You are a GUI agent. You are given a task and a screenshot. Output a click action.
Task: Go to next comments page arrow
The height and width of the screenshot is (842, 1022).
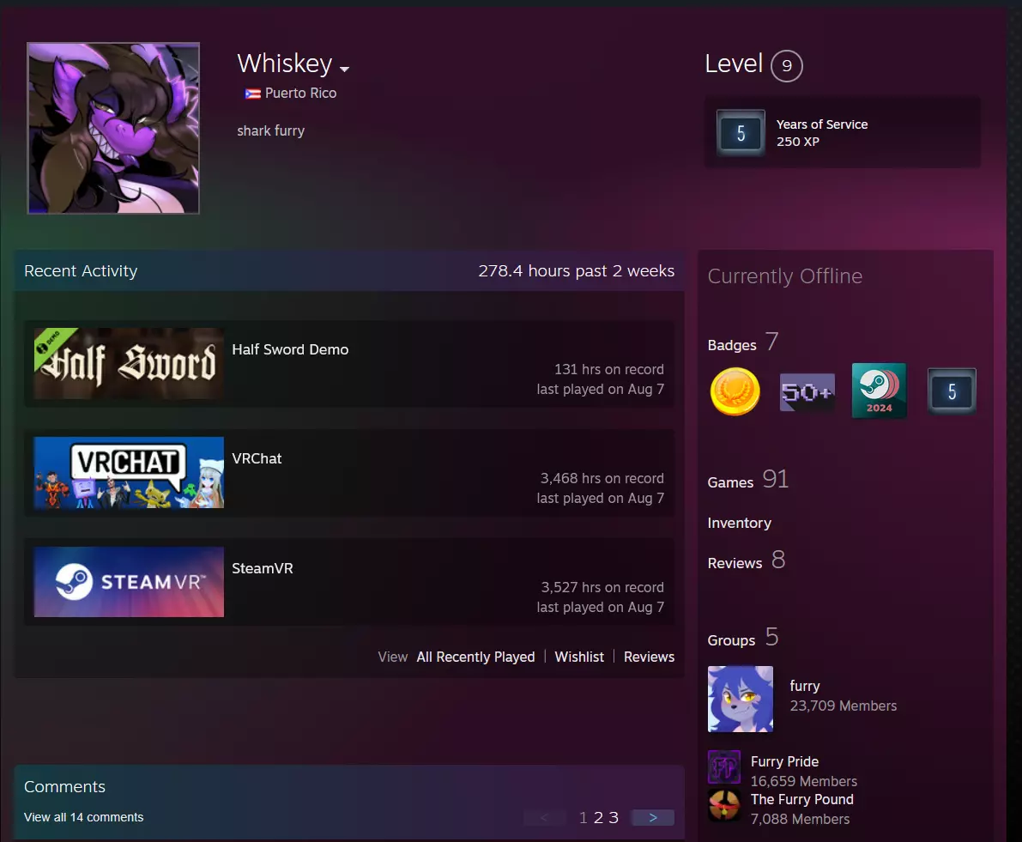[x=652, y=817]
